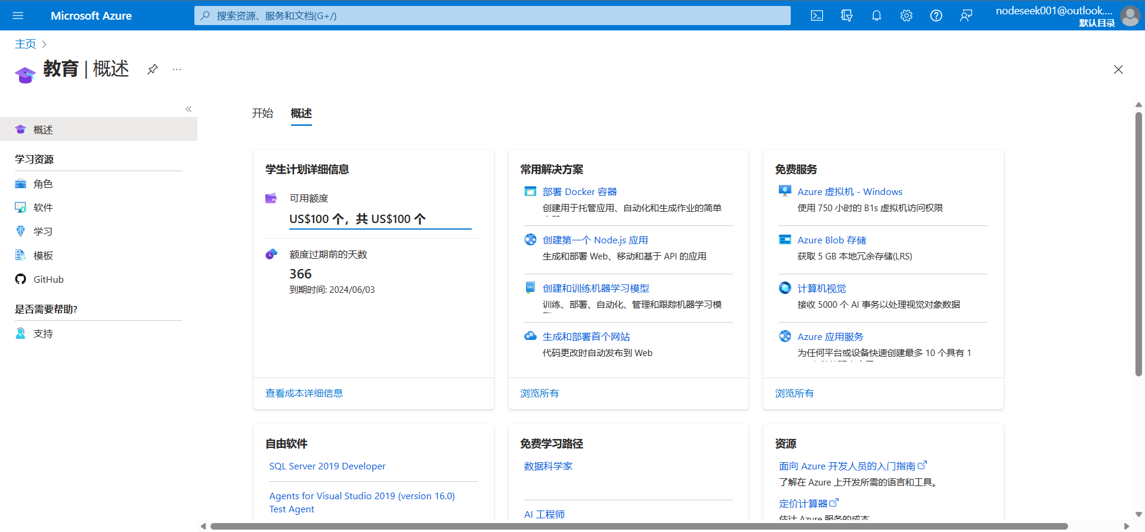
Task: Open the 定价计算器 external link
Action: 809,503
